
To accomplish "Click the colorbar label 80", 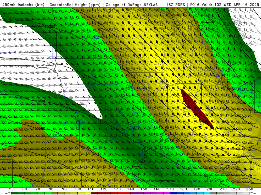I will (x=51, y=189).
